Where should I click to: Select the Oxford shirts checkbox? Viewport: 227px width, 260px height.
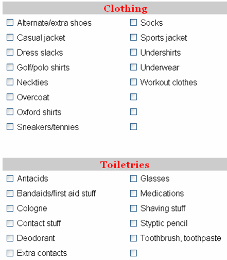coord(10,112)
